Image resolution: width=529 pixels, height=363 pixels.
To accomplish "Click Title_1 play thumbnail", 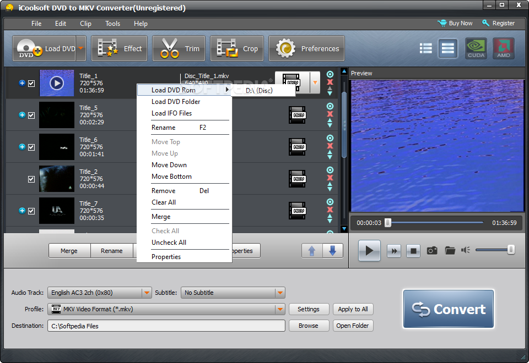I will tap(57, 83).
